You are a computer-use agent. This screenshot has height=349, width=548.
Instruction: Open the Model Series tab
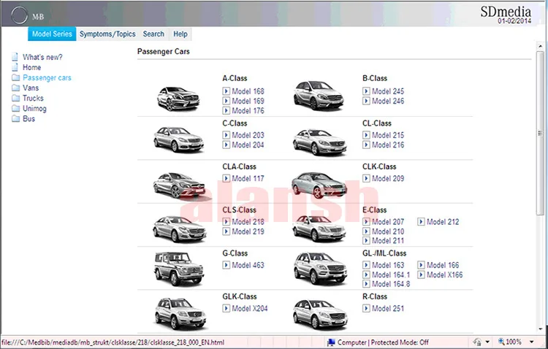[x=52, y=34]
